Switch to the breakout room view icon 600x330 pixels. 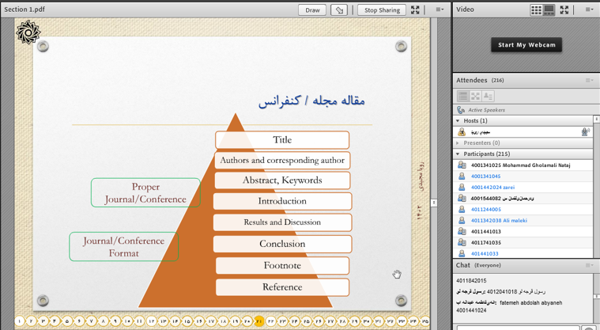click(475, 96)
